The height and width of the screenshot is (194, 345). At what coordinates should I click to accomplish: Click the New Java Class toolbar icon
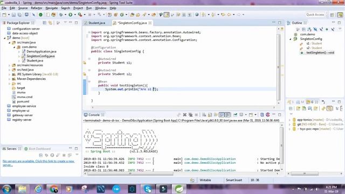(122, 15)
